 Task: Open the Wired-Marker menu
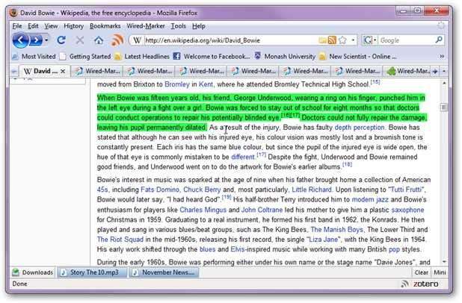pyautogui.click(x=146, y=26)
